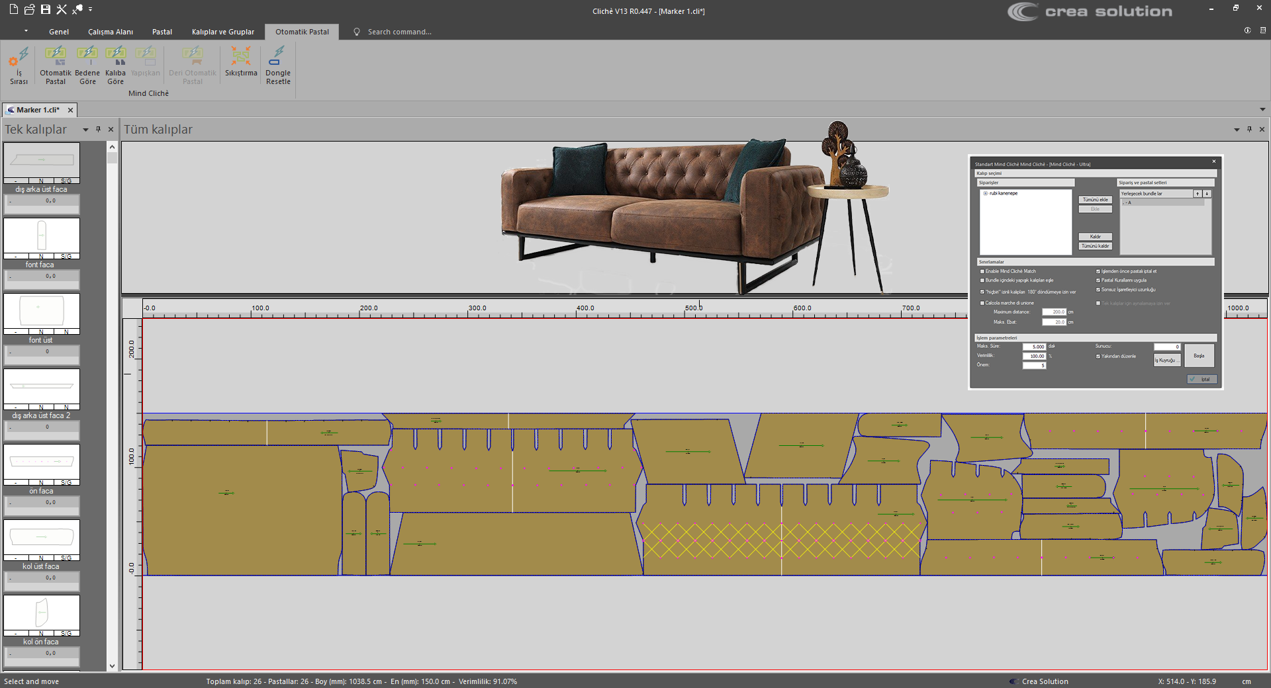Click the Tümünü ekle button

1095,200
